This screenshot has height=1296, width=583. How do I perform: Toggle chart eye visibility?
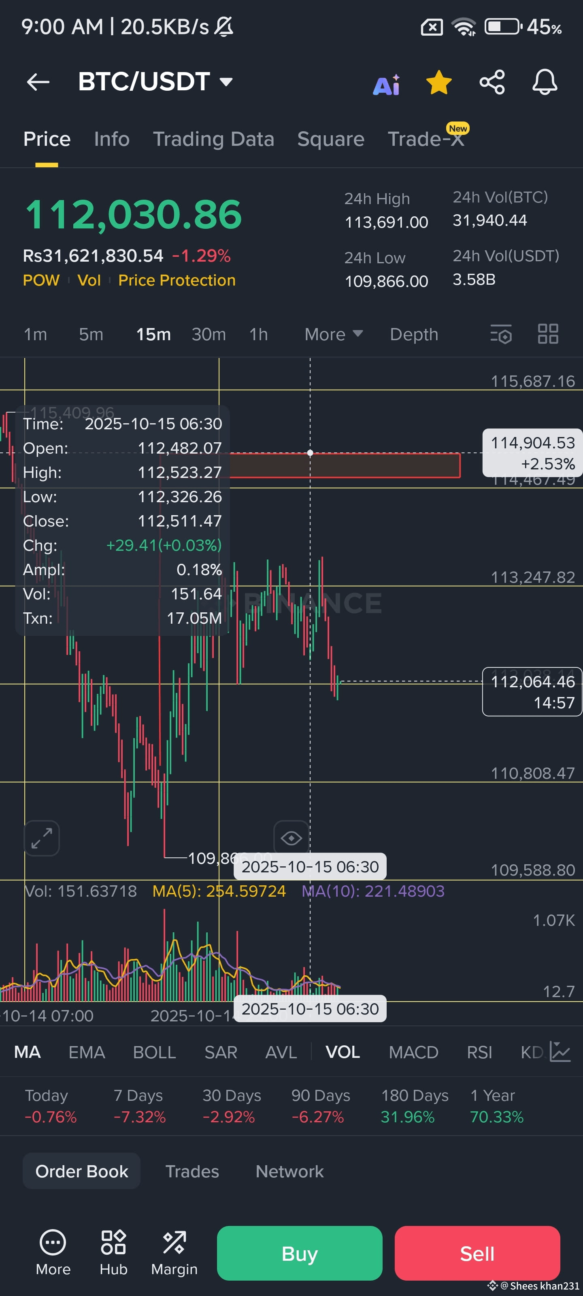(x=291, y=838)
